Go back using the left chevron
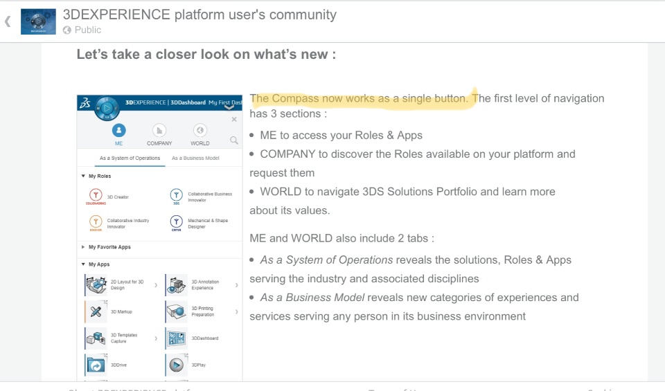 8,21
